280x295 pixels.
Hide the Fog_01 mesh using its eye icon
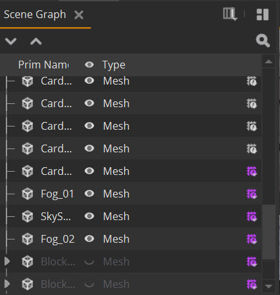coord(89,194)
